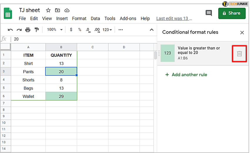Open the 100% zoom dropdown

(55, 30)
